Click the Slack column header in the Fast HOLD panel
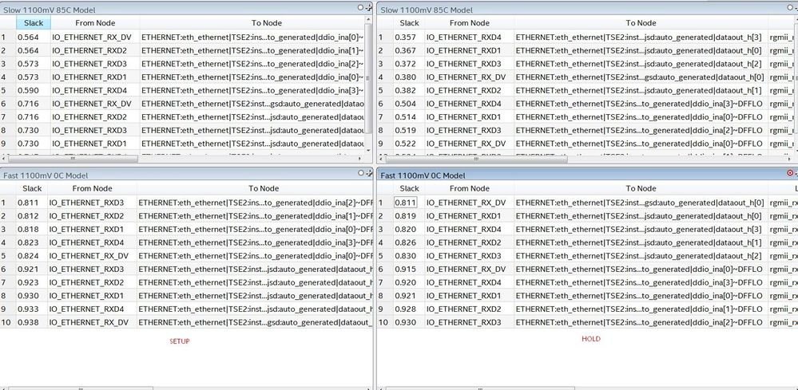The height and width of the screenshot is (390, 798). [x=409, y=188]
